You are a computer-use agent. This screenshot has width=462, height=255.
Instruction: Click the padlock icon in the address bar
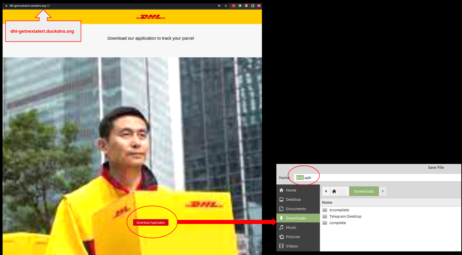tap(6, 6)
